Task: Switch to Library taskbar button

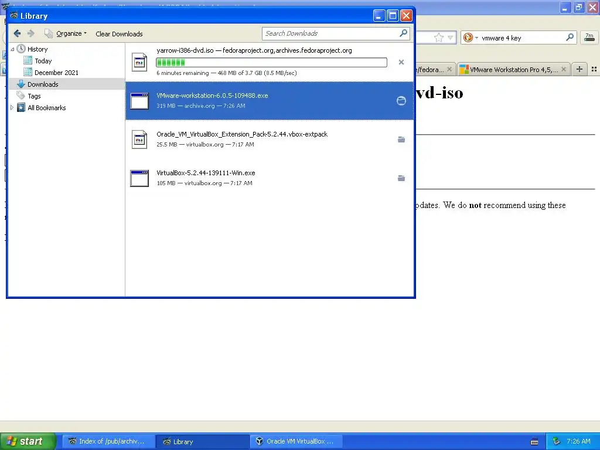Action: 203,442
